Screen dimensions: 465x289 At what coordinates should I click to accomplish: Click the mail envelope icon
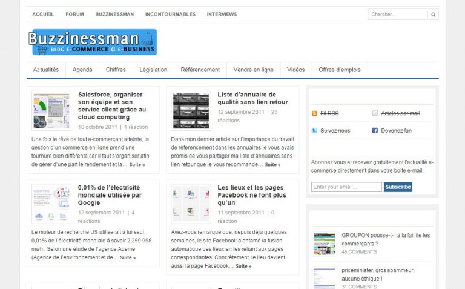point(375,113)
